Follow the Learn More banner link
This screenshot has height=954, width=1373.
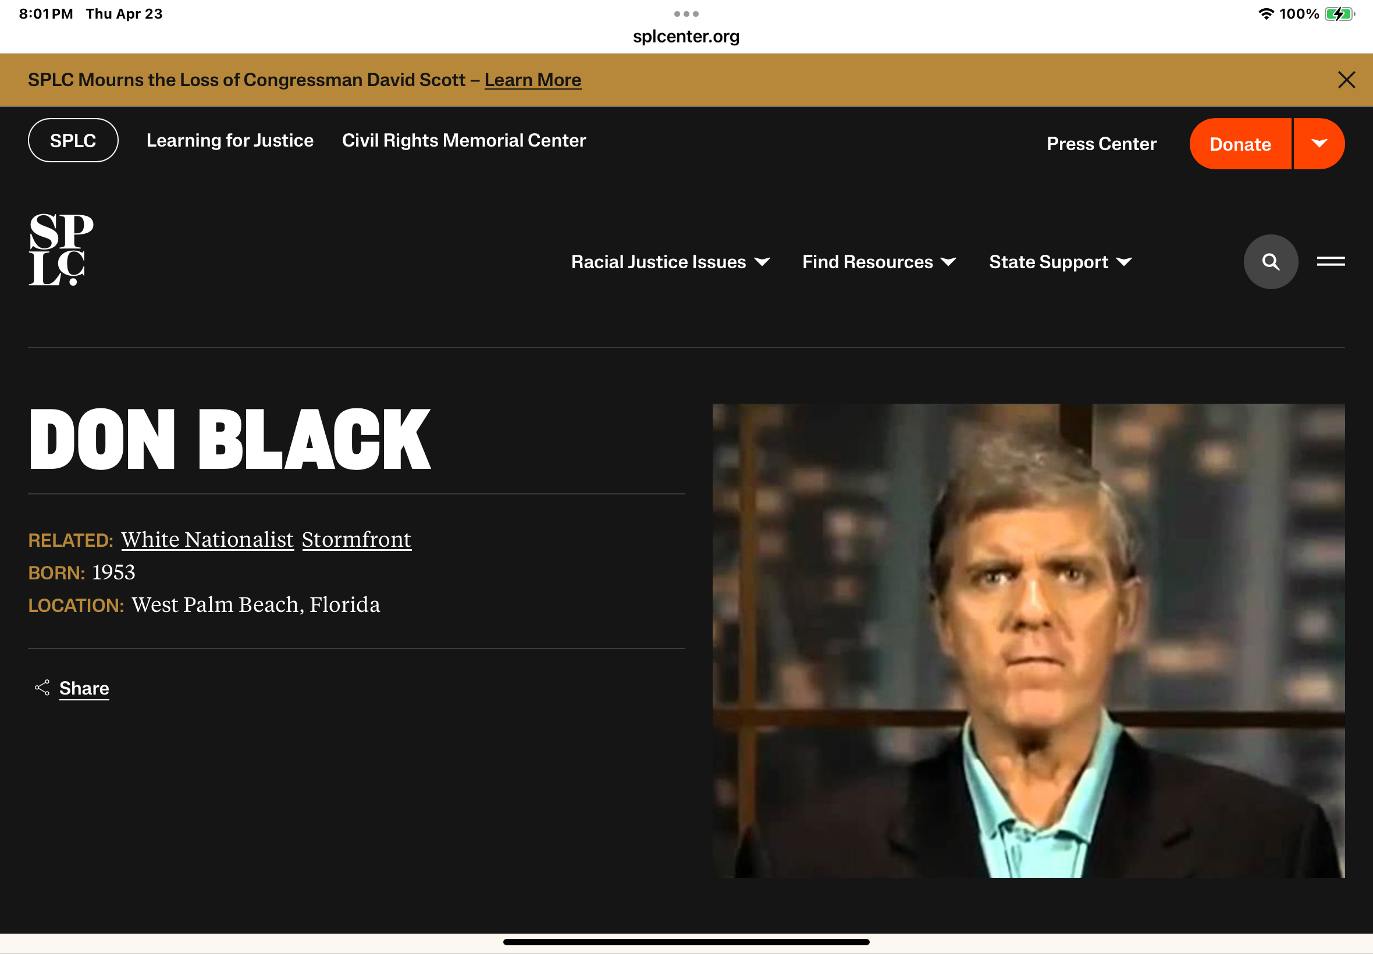pyautogui.click(x=532, y=80)
